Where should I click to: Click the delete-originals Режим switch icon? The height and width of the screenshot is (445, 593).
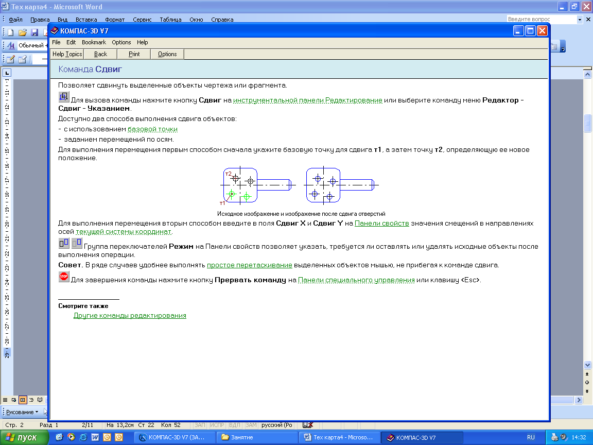(x=77, y=243)
